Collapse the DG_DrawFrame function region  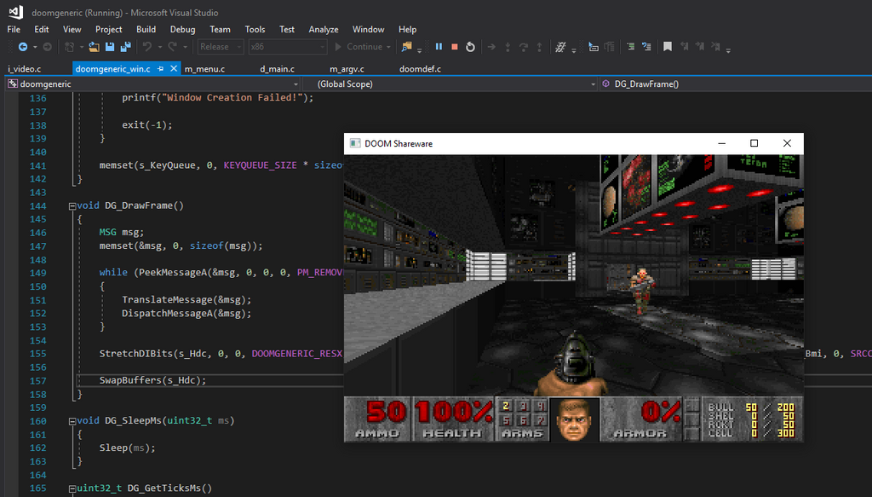pyautogui.click(x=72, y=205)
